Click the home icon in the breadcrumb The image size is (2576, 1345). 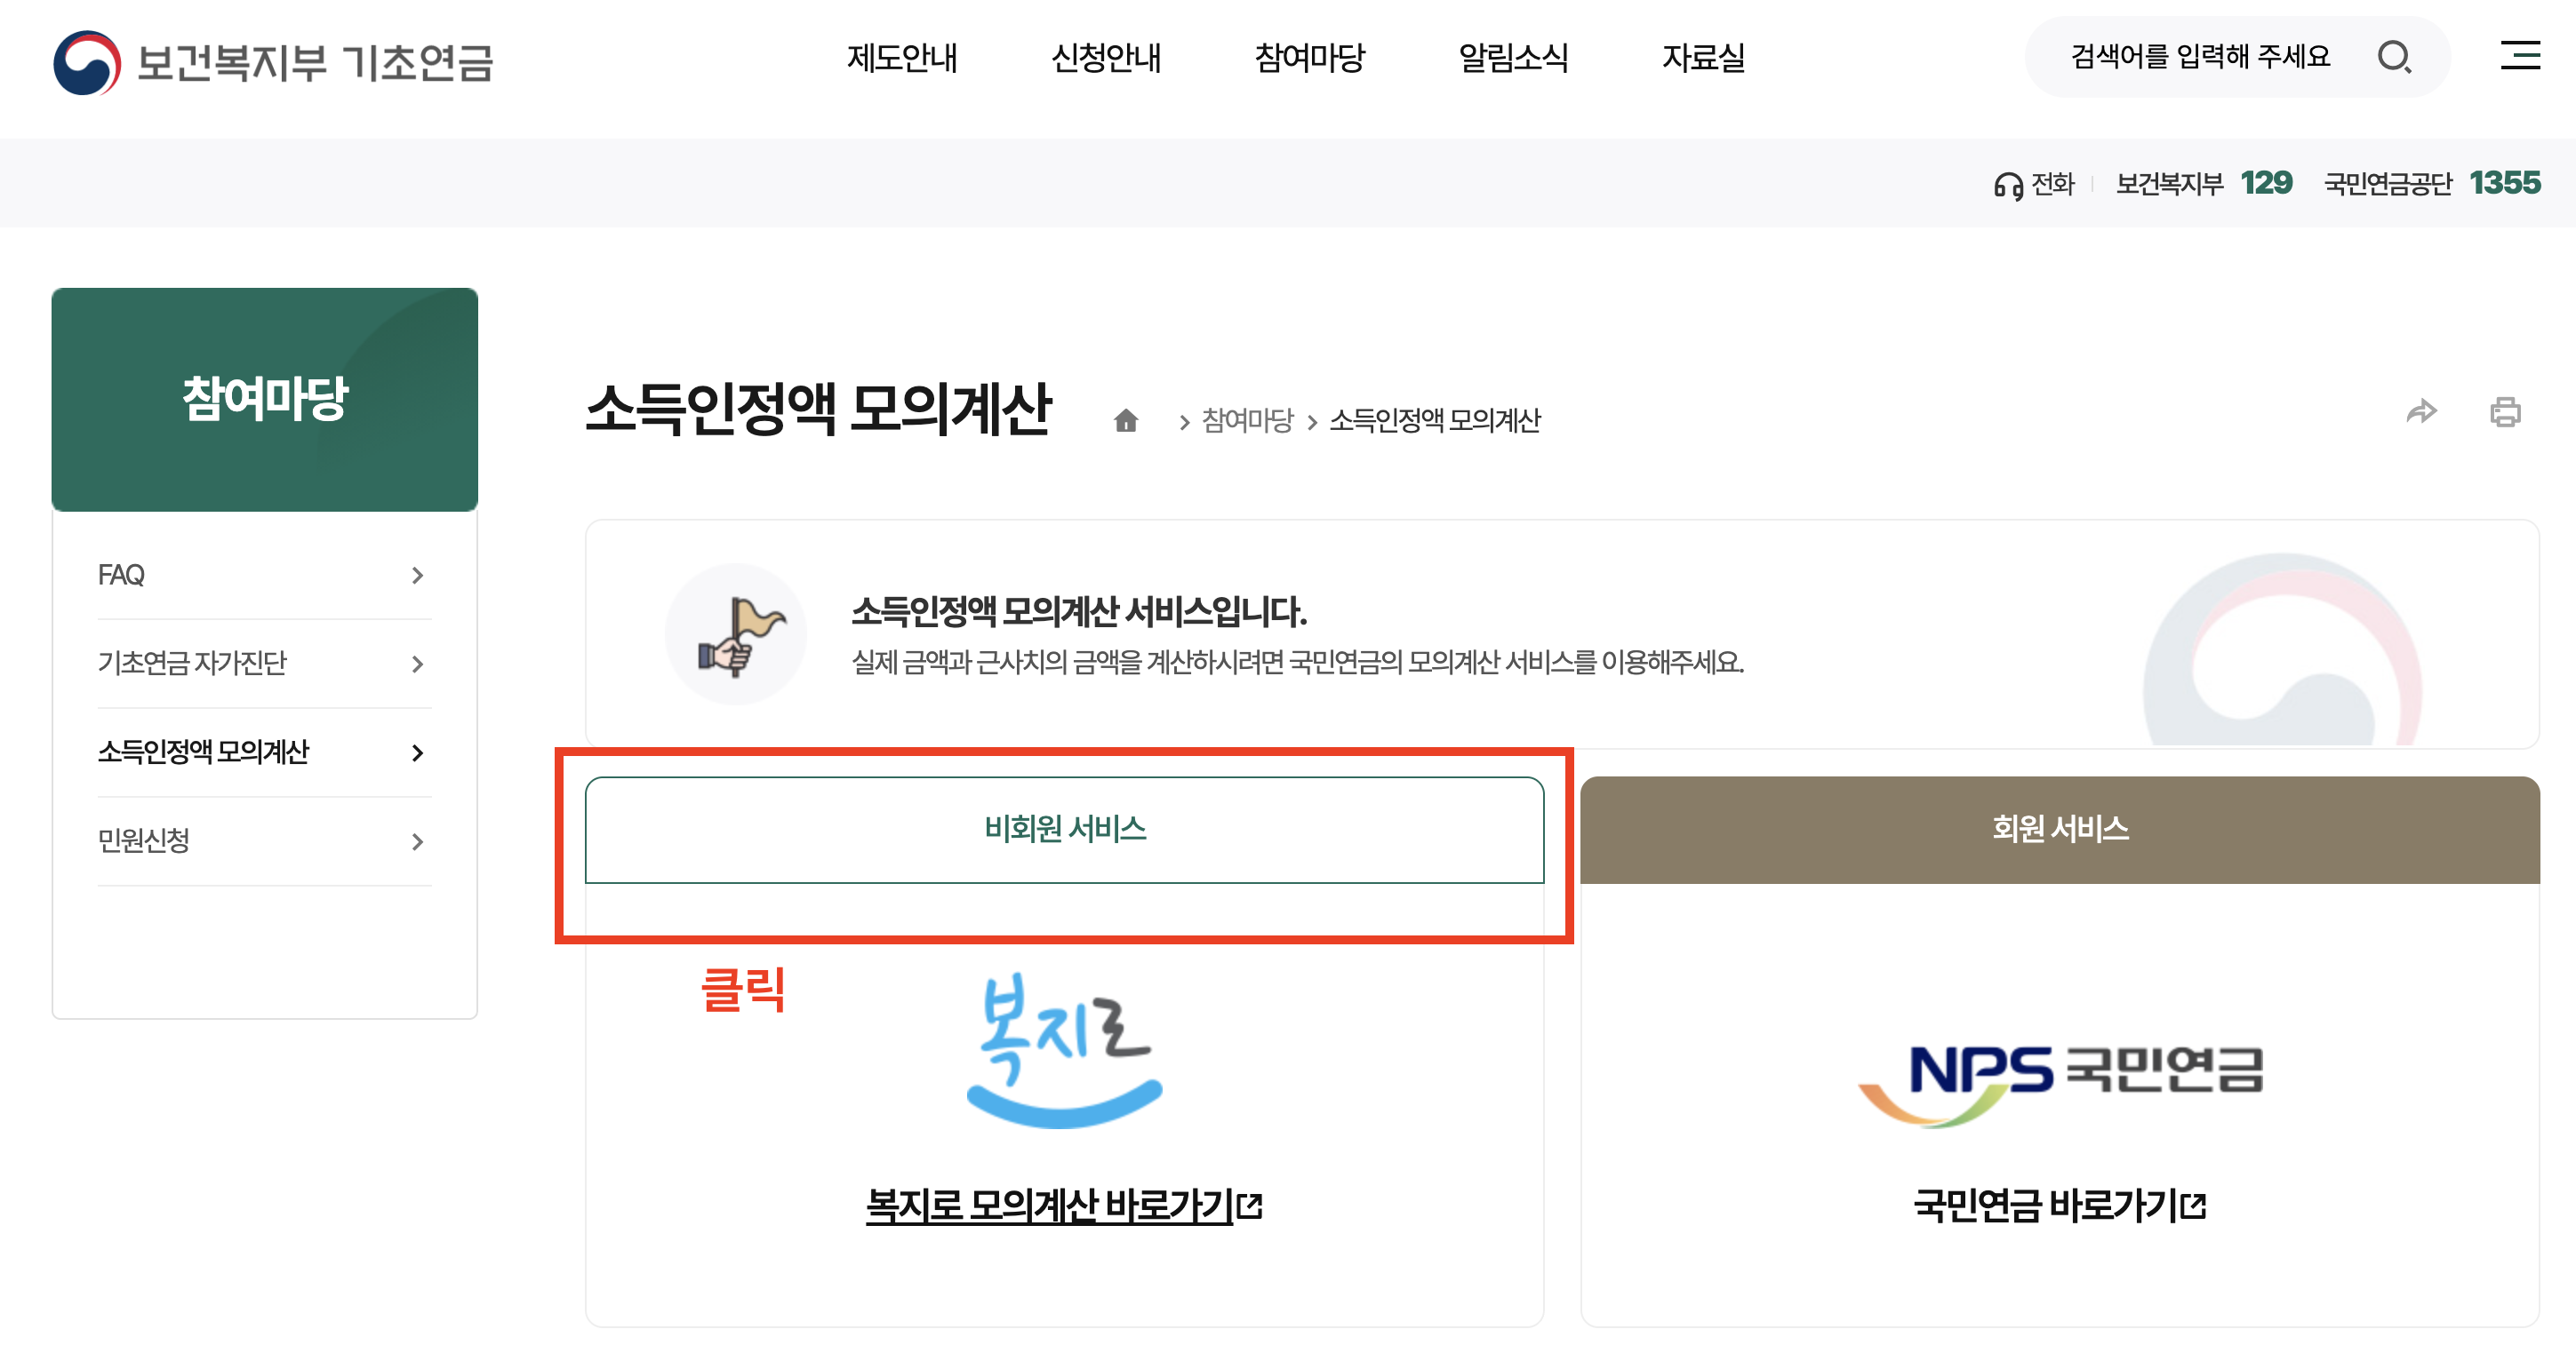tap(1127, 421)
